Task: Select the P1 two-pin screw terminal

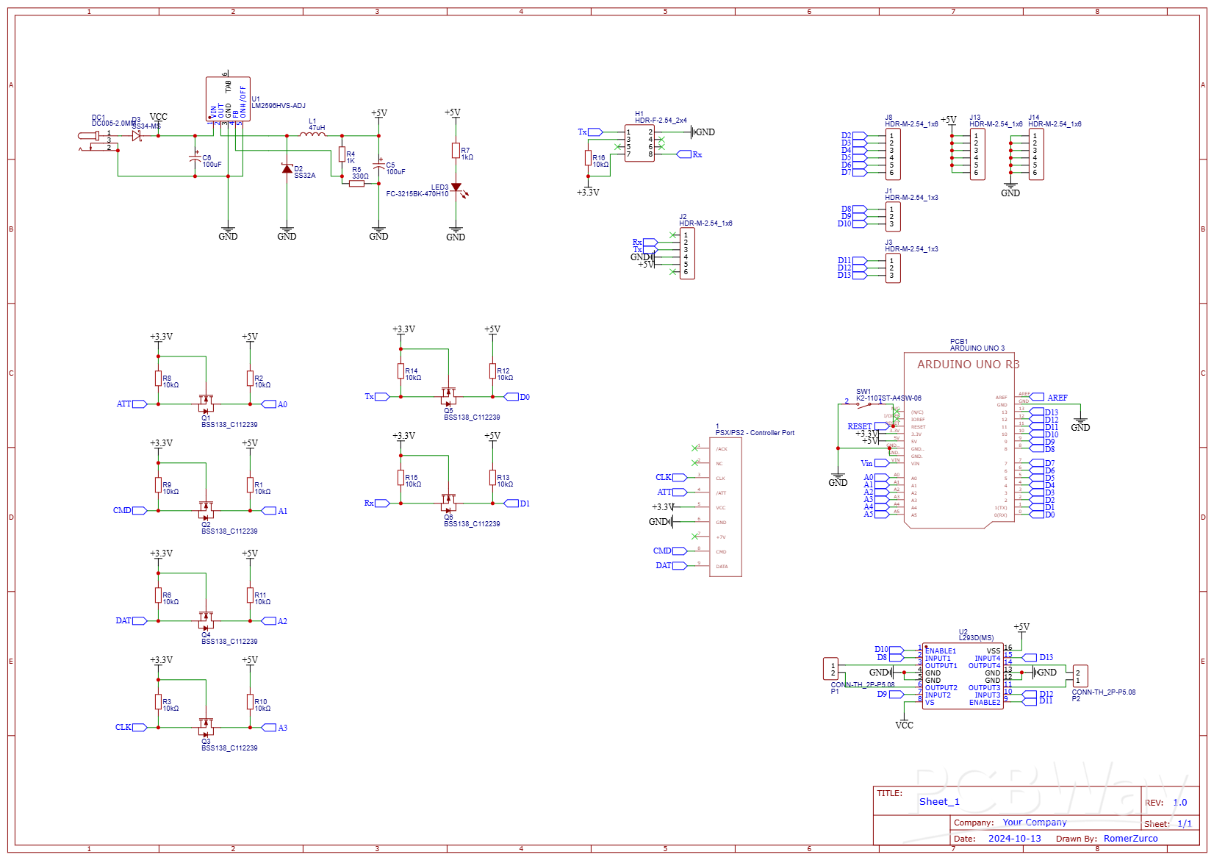Action: (x=830, y=669)
